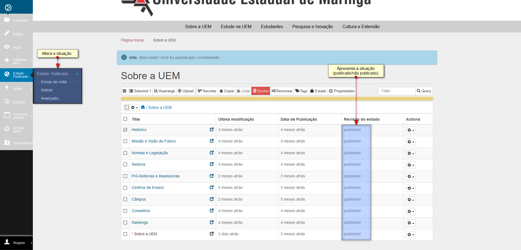This screenshot has height=250, width=521.
Task: Open actions gear dropdown for Rankings
Action: click(x=411, y=223)
